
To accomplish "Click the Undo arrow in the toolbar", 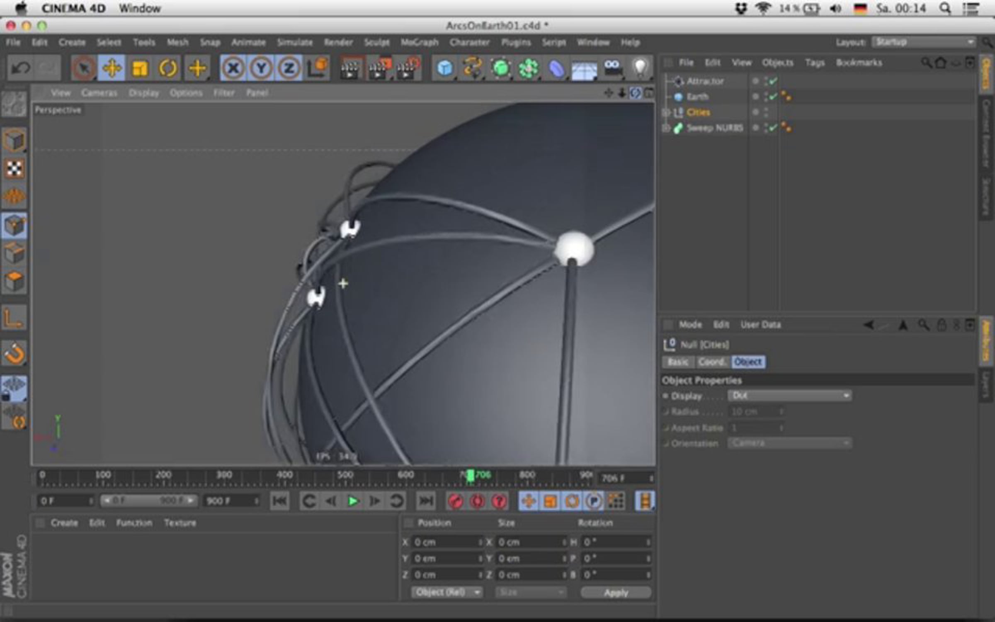I will (x=20, y=68).
